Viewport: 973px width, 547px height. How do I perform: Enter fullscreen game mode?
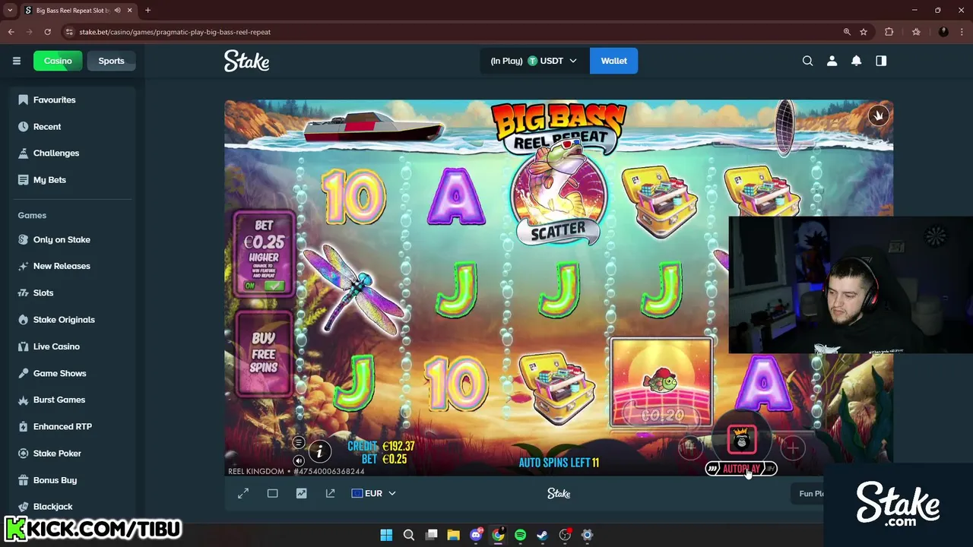pyautogui.click(x=243, y=493)
